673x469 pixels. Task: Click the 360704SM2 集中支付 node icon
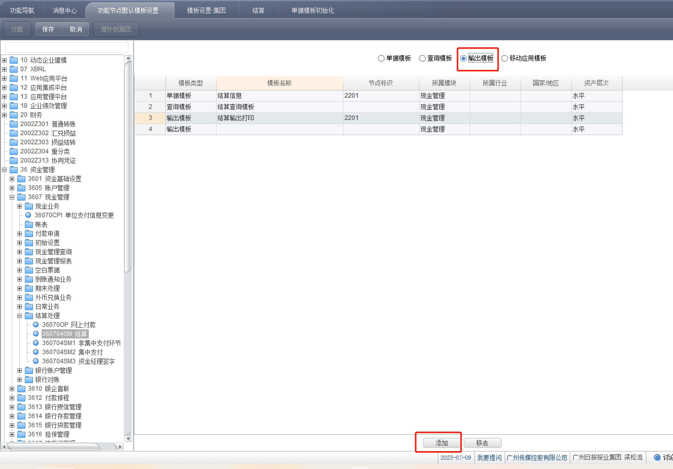pyautogui.click(x=36, y=352)
